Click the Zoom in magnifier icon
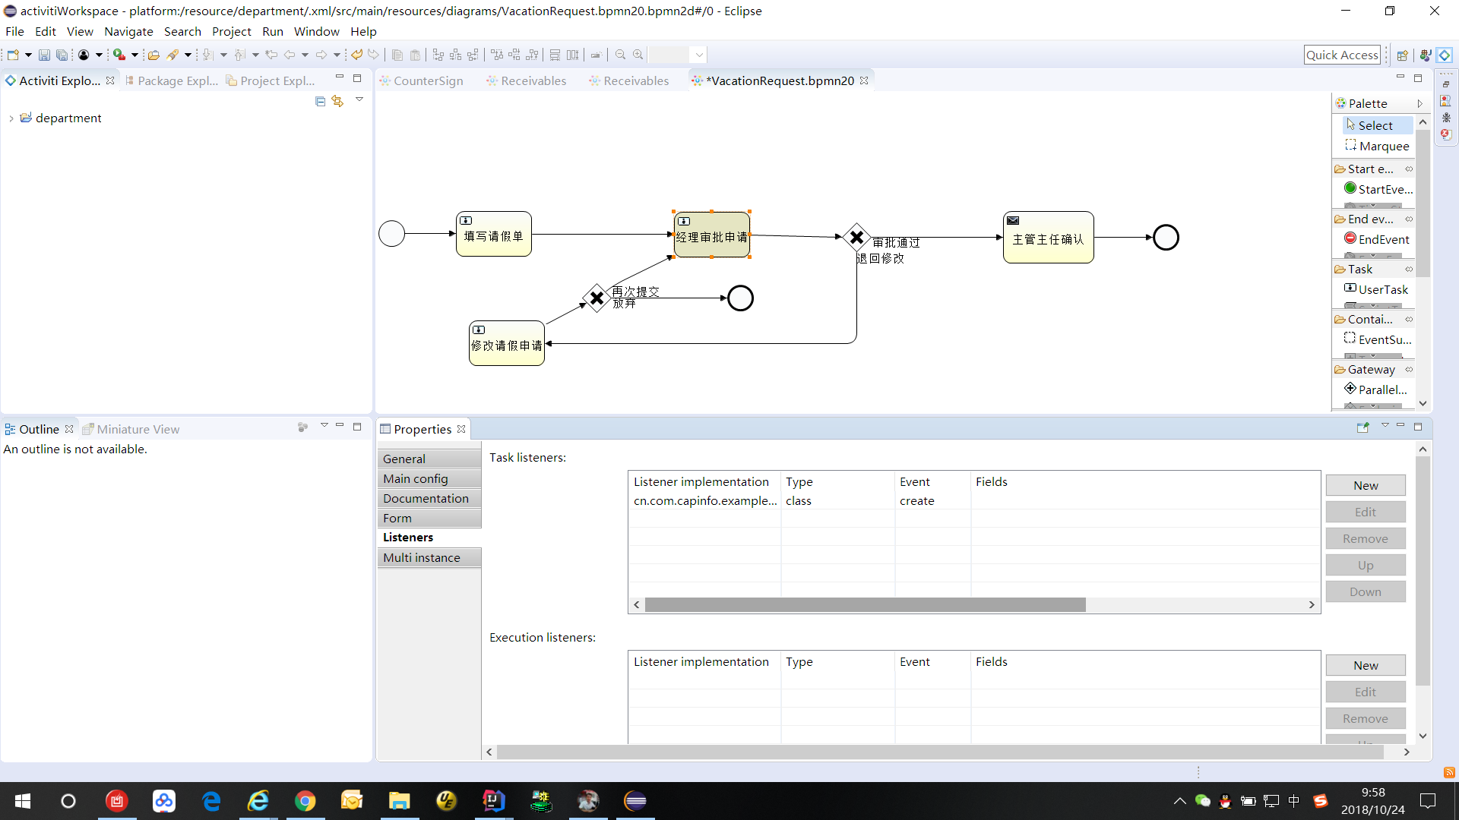The width and height of the screenshot is (1459, 820). [x=638, y=55]
